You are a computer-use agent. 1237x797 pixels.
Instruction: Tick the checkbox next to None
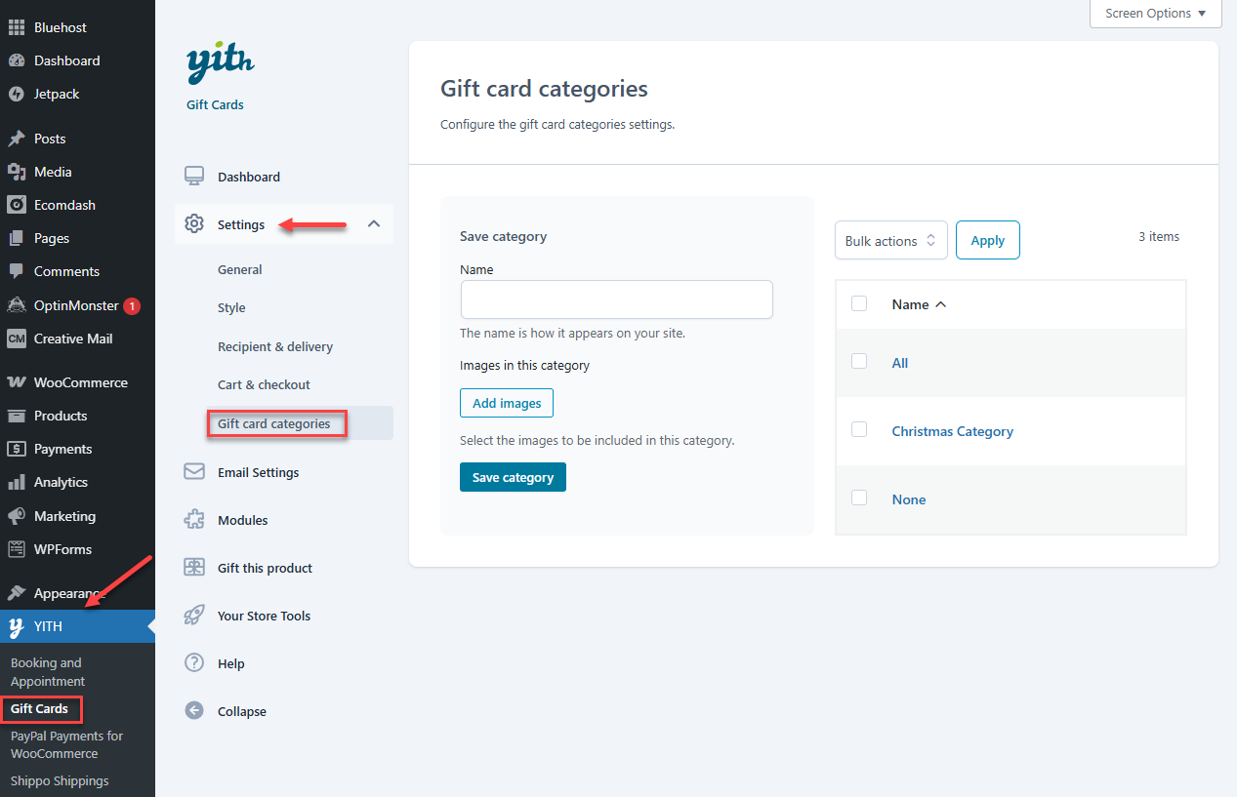(859, 498)
